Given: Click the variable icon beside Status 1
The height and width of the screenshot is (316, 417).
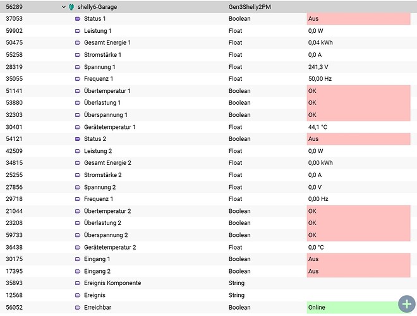Looking at the screenshot, I should coord(78,19).
